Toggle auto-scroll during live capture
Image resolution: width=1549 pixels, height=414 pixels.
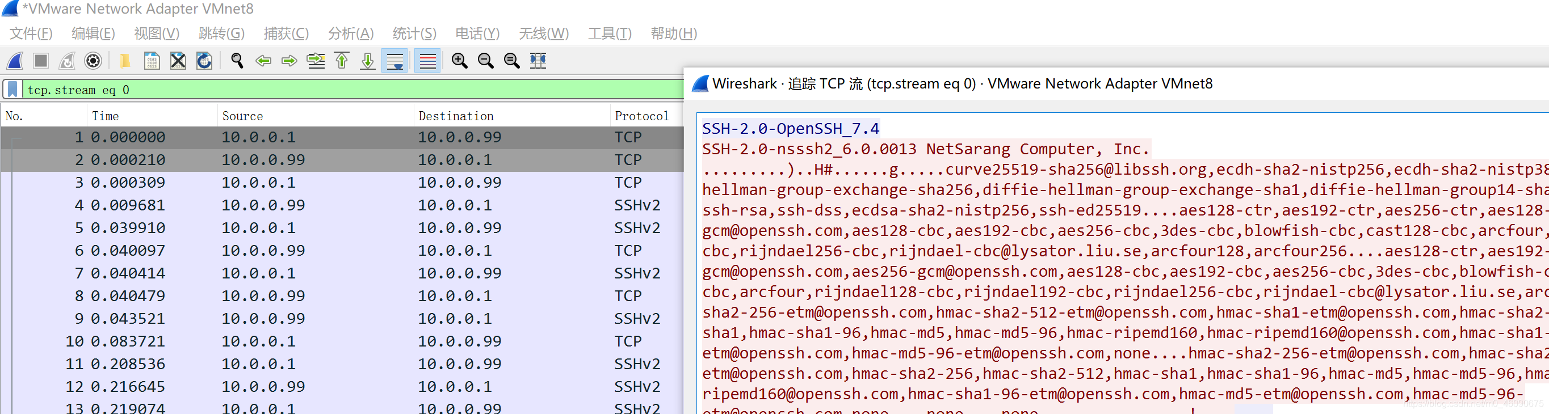coord(394,61)
